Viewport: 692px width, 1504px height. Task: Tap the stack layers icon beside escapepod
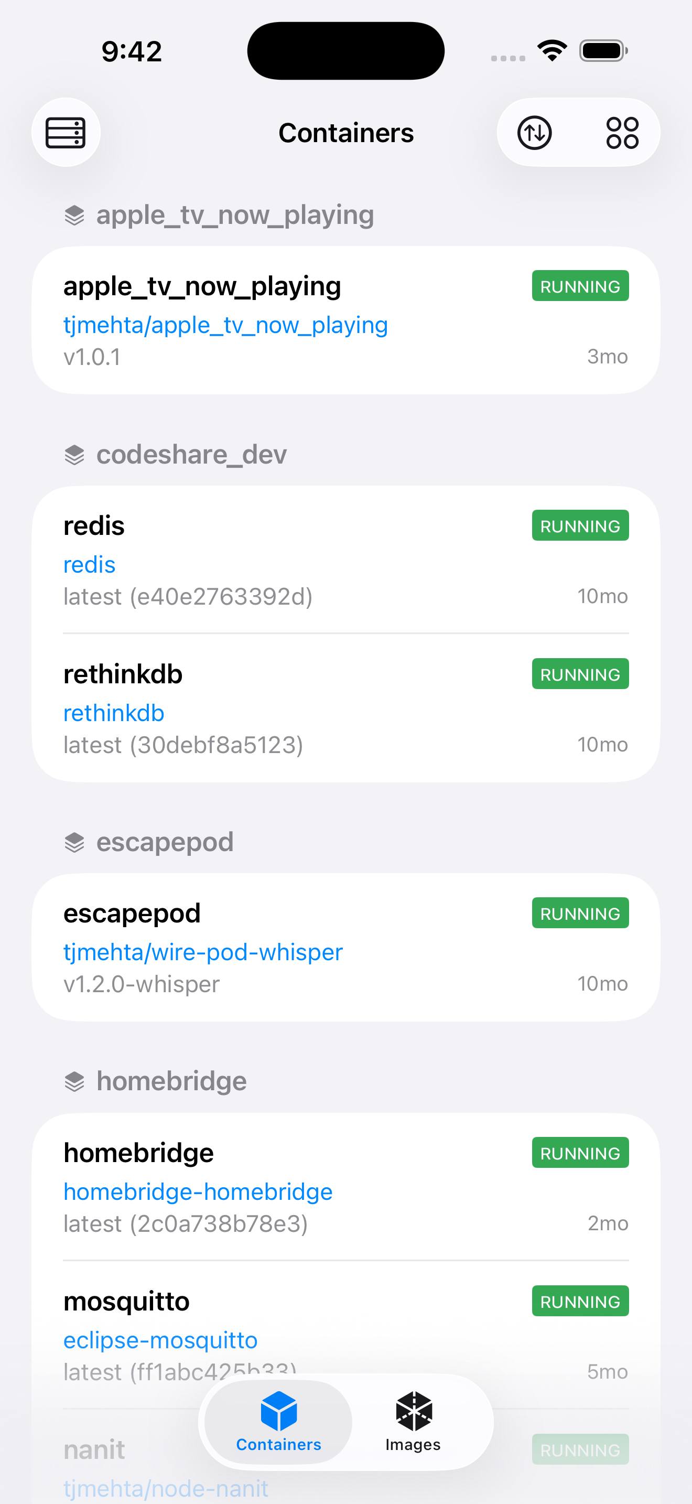[74, 842]
